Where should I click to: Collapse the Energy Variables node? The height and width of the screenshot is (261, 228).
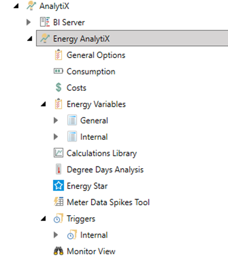click(x=44, y=104)
